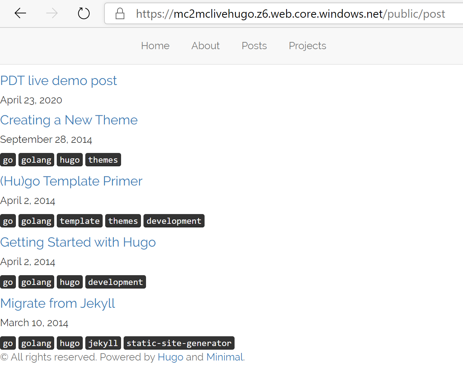Click the padlock site security icon

[x=120, y=14]
